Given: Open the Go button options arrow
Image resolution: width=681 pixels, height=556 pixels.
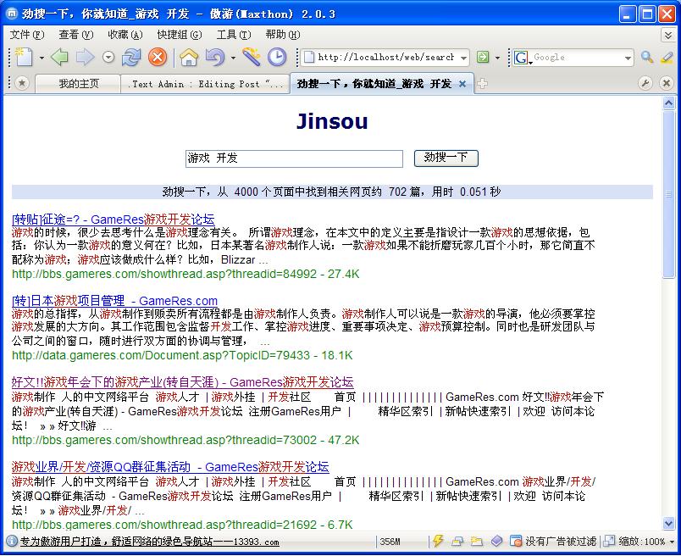Looking at the screenshot, I should coord(498,58).
